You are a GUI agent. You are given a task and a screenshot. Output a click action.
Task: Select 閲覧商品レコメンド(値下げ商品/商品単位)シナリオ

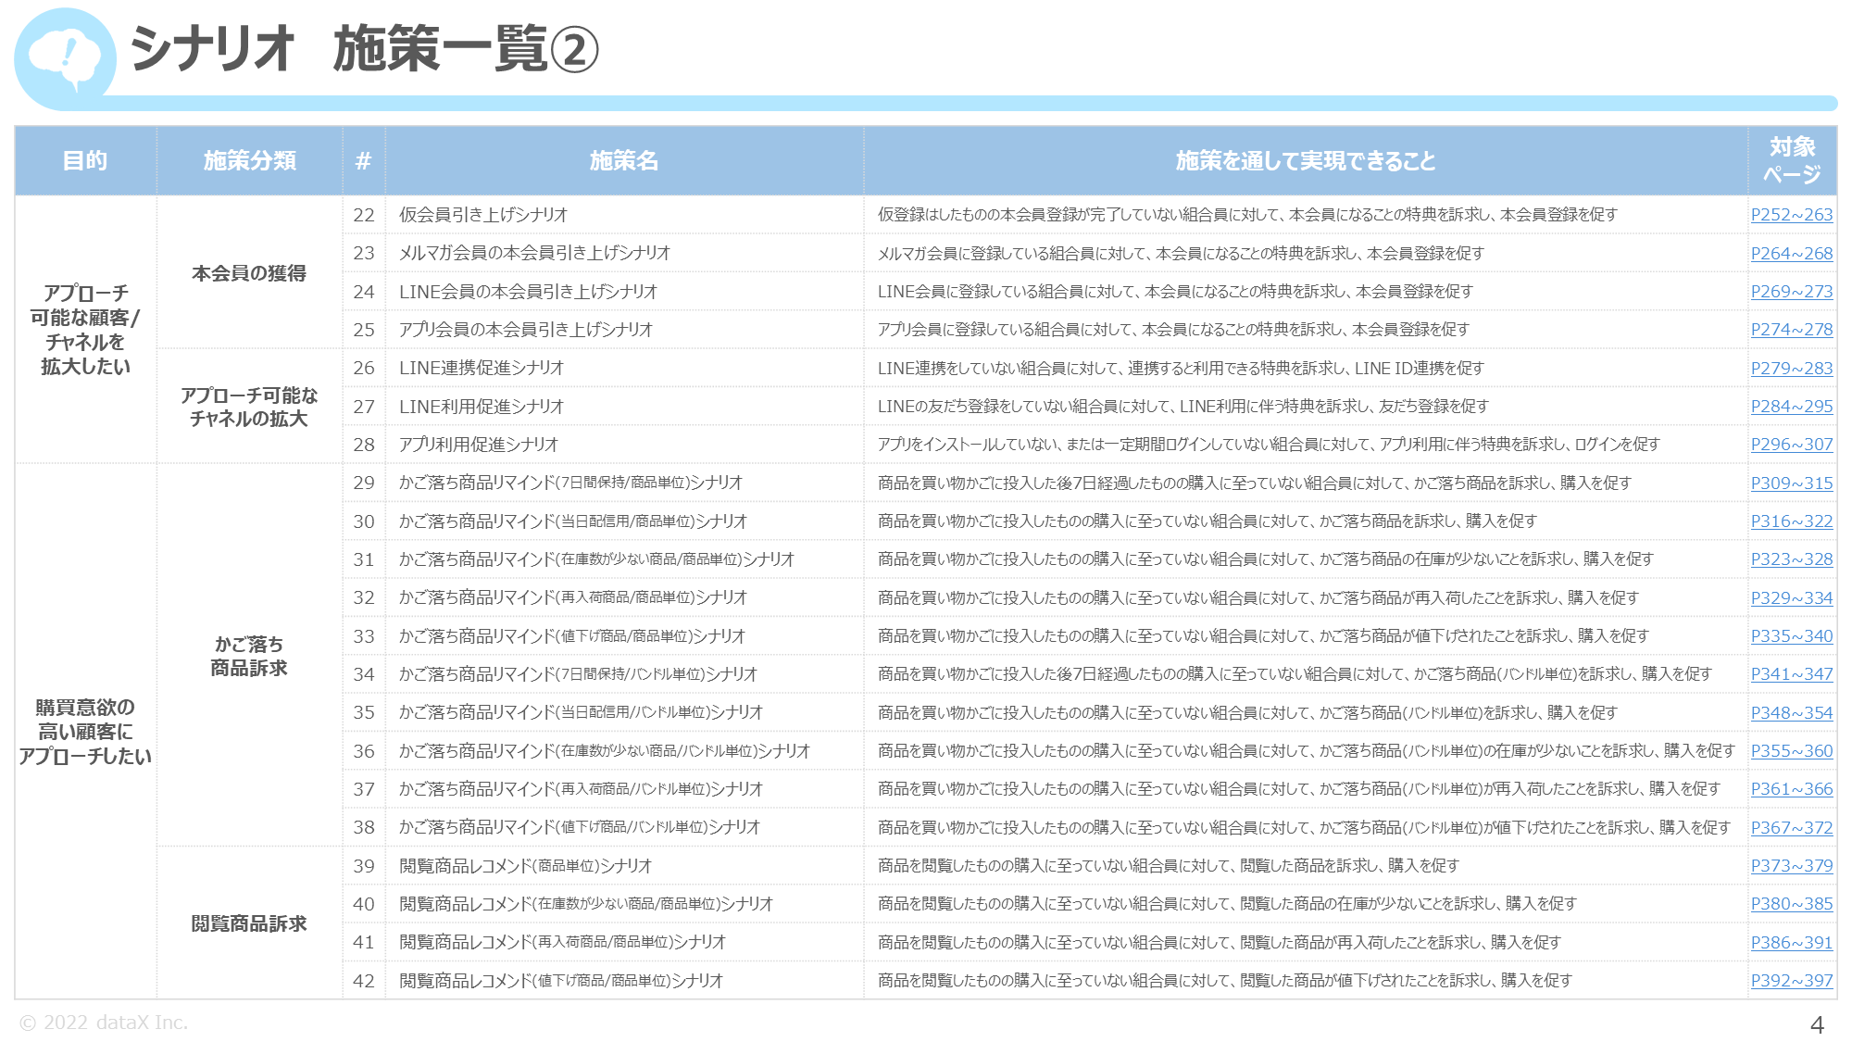point(561,981)
